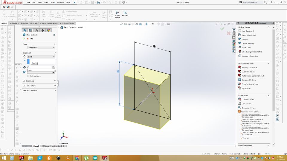
Task: Switch to Motion Study 1 tab
Action: (58, 146)
